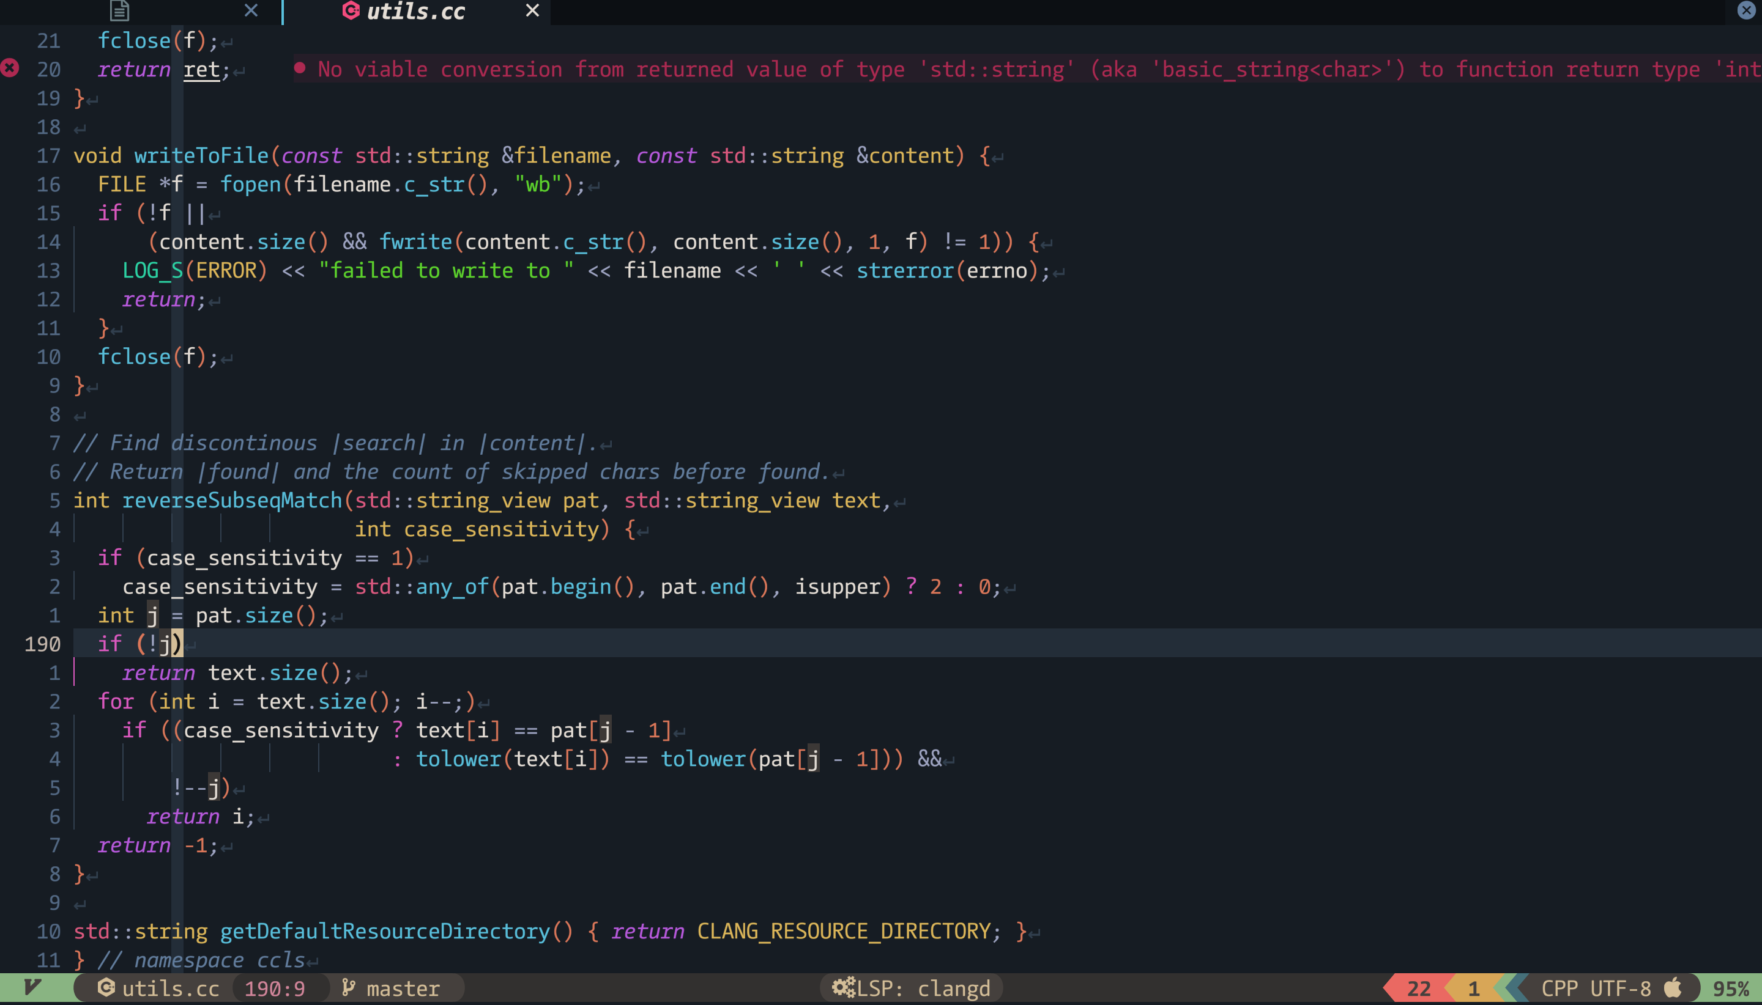Click the LSP: clangd status text
Screen dimensions: 1762x1005
[923, 988]
